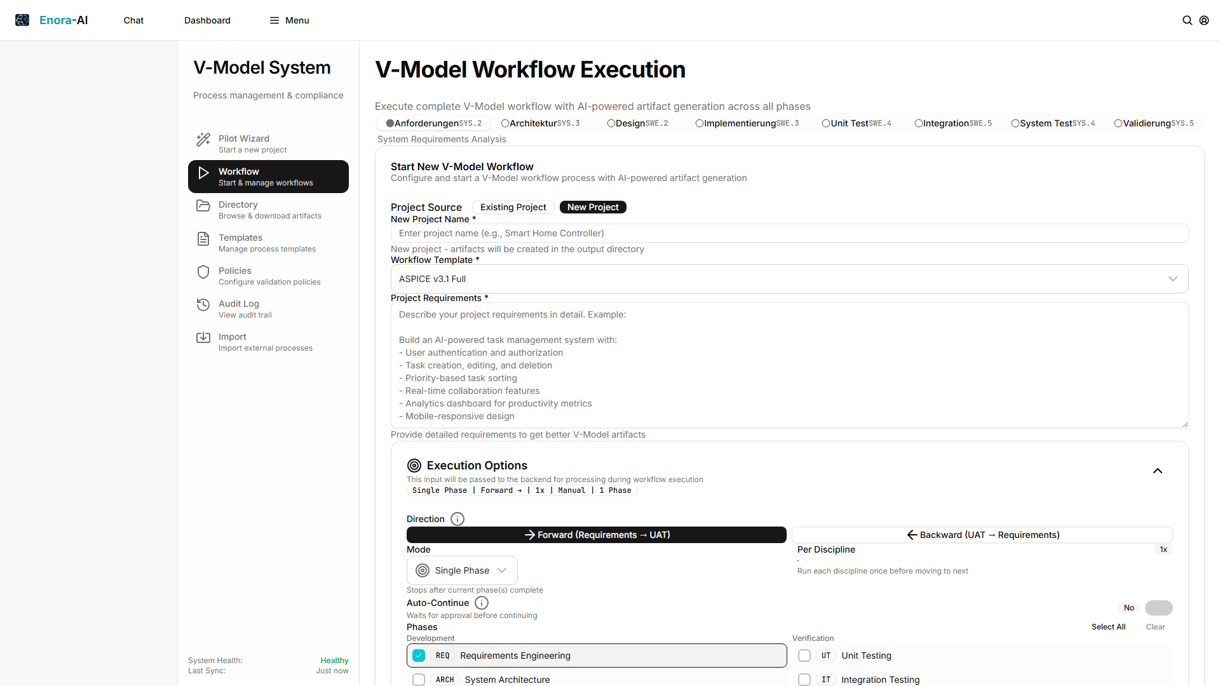Click Select All for phases
Viewport: 1220px width, 686px height.
point(1108,627)
